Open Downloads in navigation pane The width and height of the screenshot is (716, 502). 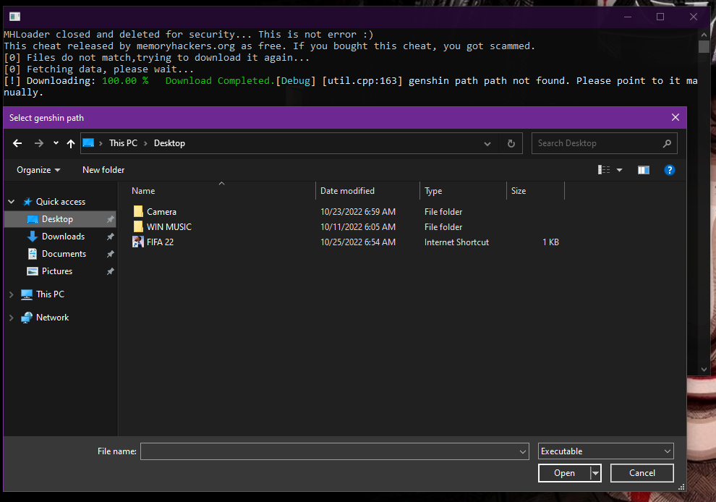point(63,237)
